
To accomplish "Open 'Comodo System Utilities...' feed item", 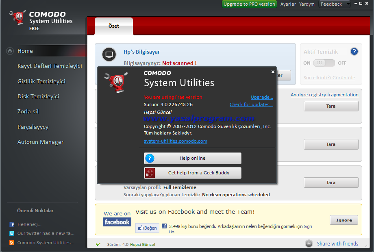I will click(46, 243).
